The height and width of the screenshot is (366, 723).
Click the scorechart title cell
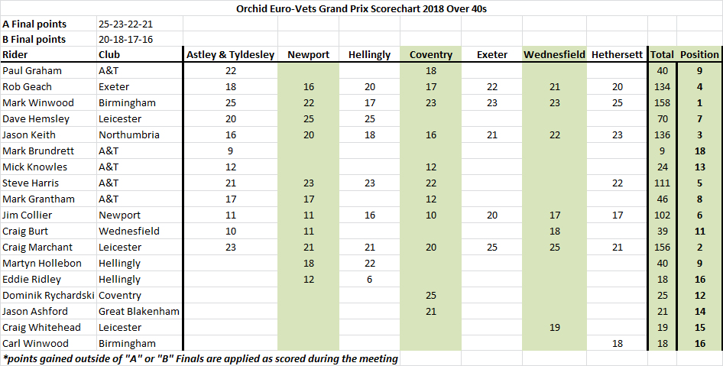[361, 8]
